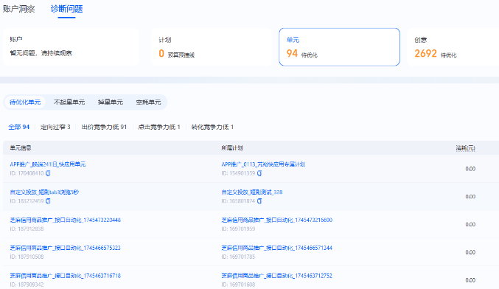The width and height of the screenshot is (499, 289).
Task: Open the 账户 summary card
Action: 71,46
